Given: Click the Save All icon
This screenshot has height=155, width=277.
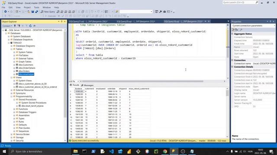Looking at the screenshot, I should pos(36,12).
